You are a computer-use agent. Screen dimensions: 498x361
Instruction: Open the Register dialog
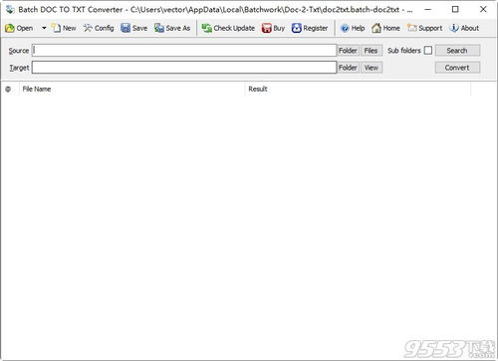[310, 28]
